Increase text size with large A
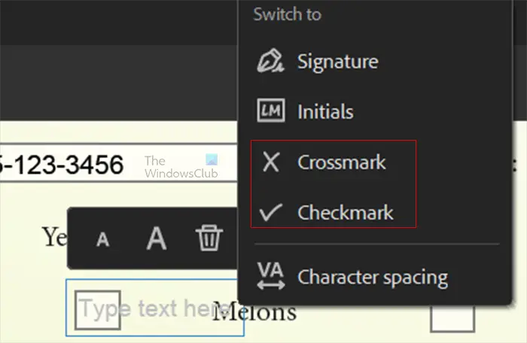This screenshot has width=527, height=343. (157, 238)
